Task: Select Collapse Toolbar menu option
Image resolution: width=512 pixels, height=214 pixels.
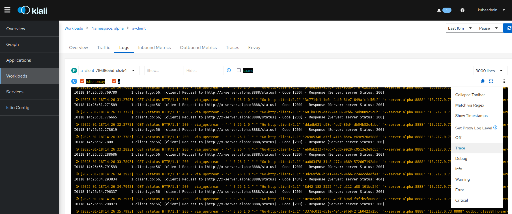Action: pyautogui.click(x=477, y=95)
